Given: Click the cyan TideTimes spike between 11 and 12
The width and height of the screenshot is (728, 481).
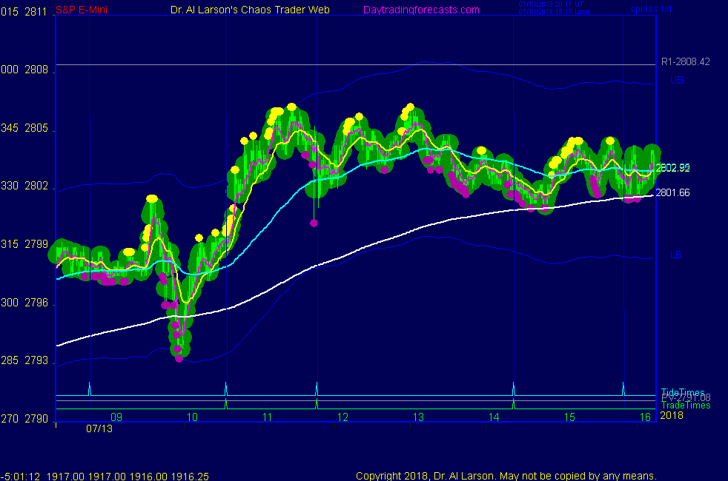Looking at the screenshot, I should (x=317, y=388).
